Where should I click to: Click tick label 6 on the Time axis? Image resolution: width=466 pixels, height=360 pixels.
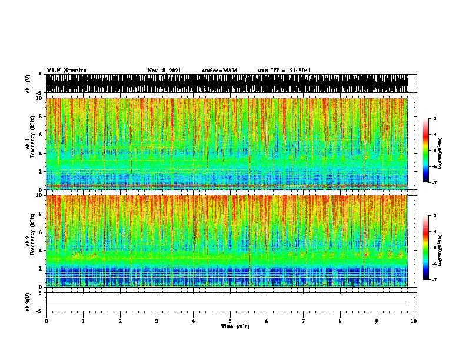click(267, 321)
